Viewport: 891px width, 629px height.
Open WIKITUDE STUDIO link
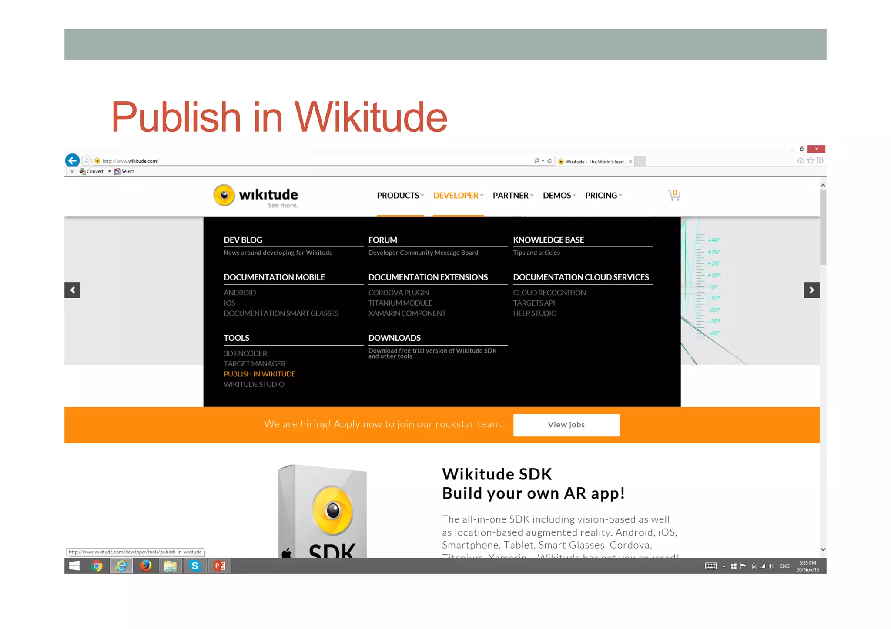(x=254, y=384)
